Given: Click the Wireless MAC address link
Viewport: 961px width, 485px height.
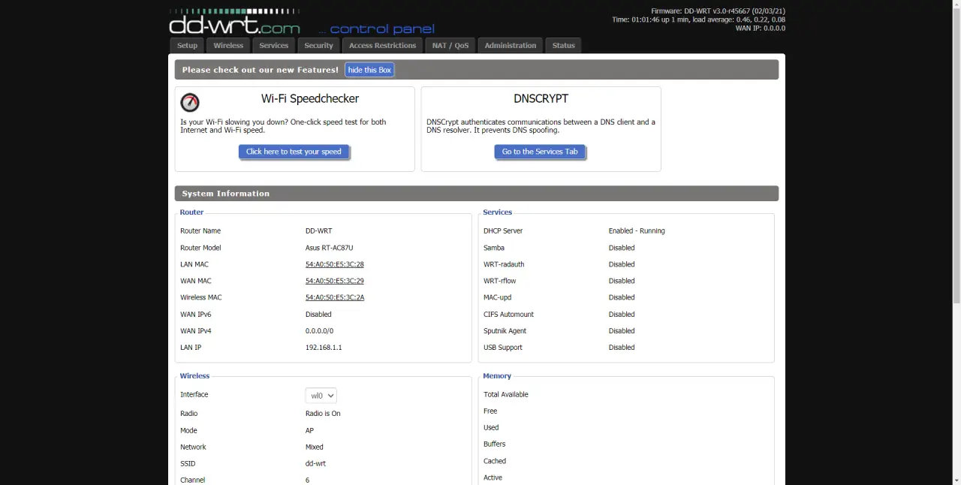Looking at the screenshot, I should [x=334, y=297].
